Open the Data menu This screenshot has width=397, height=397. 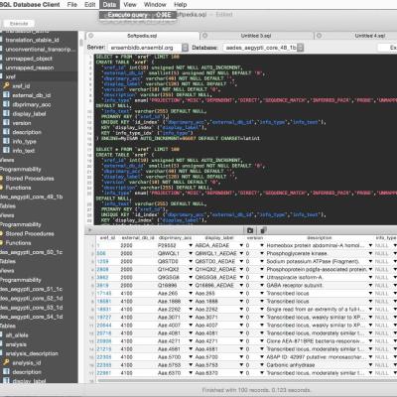pos(109,5)
